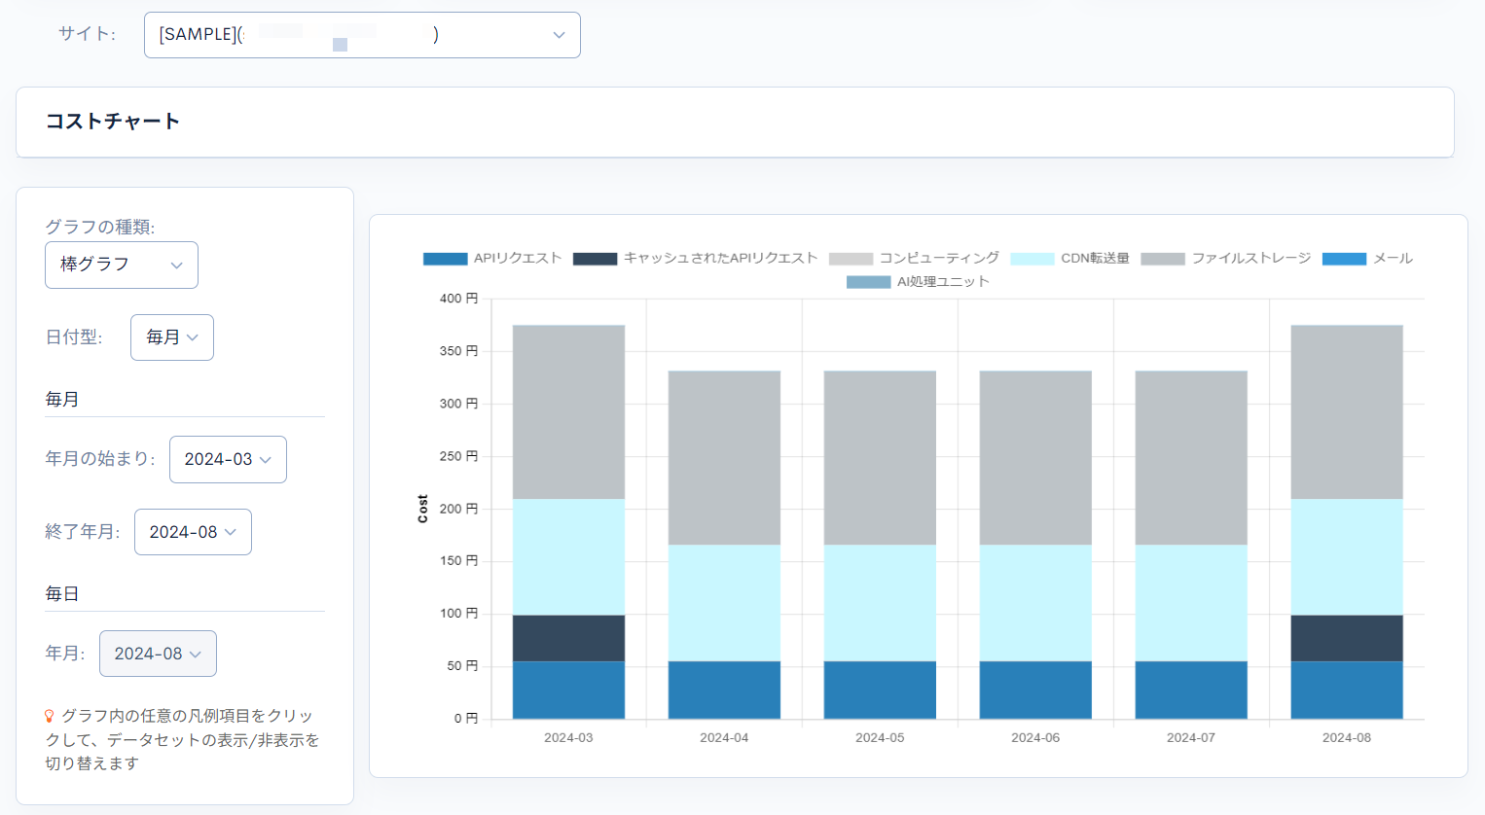Click the blue API segment of 2024-08 bar
This screenshot has width=1485, height=815.
1347,691
